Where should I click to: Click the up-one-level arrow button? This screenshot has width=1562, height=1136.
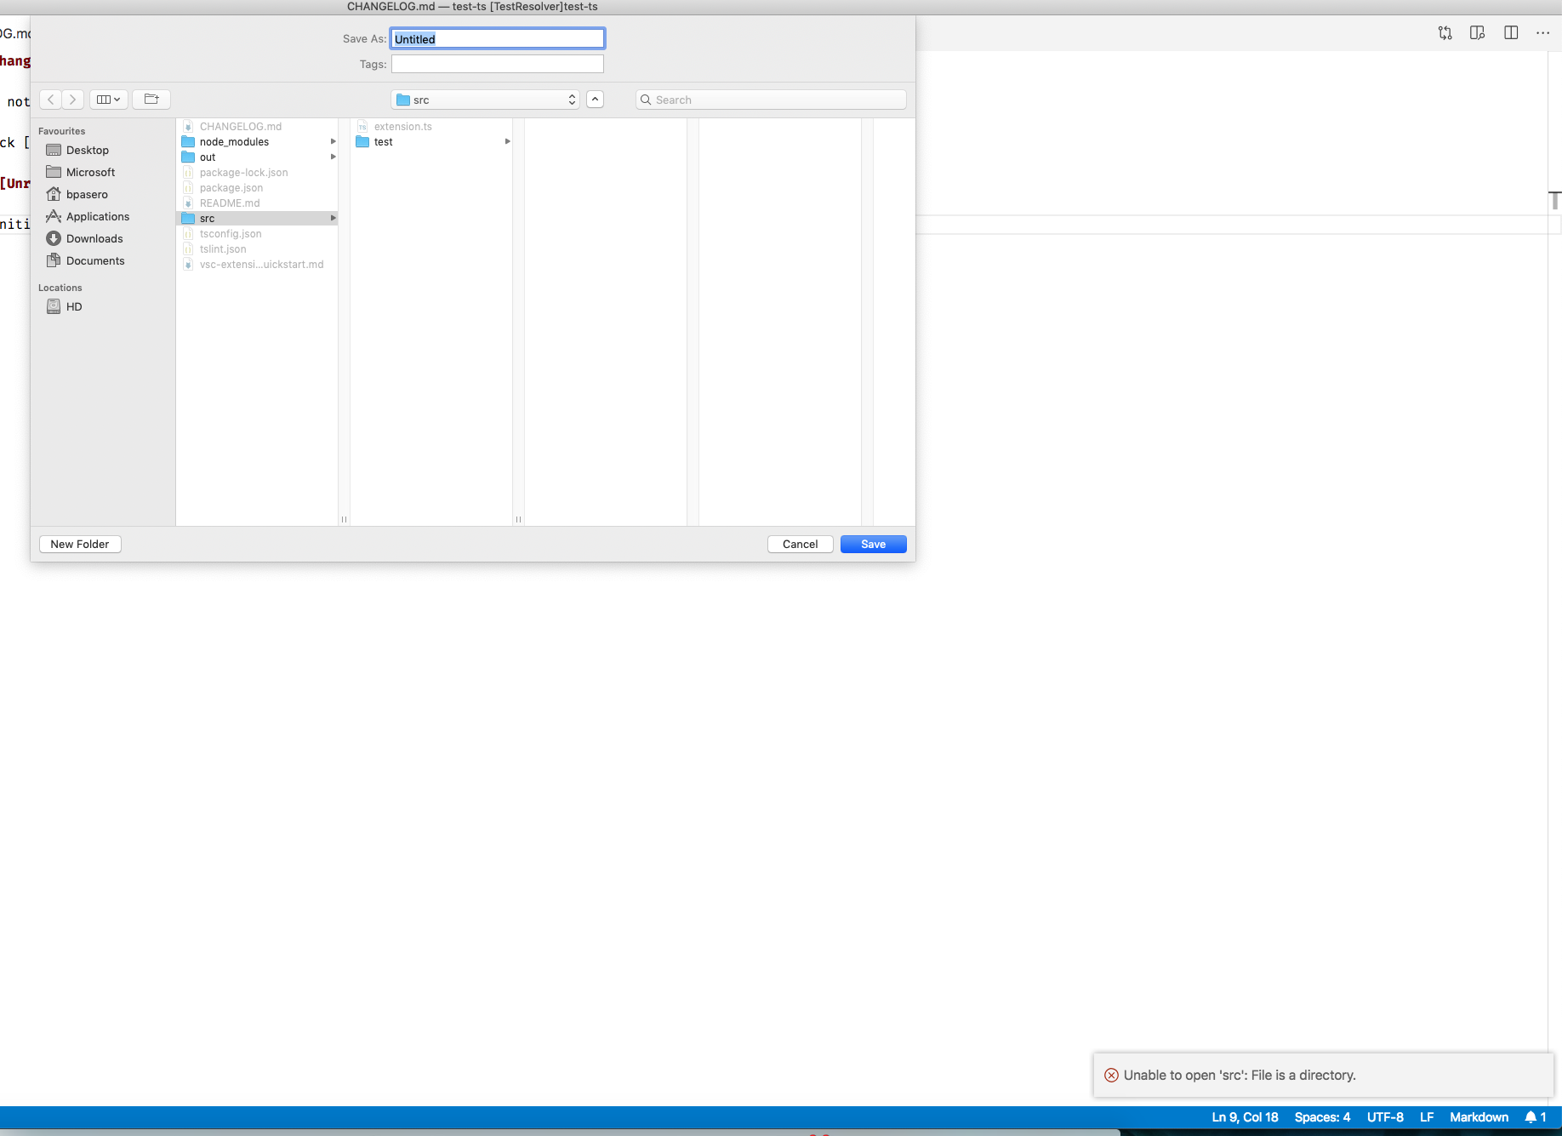click(x=594, y=100)
